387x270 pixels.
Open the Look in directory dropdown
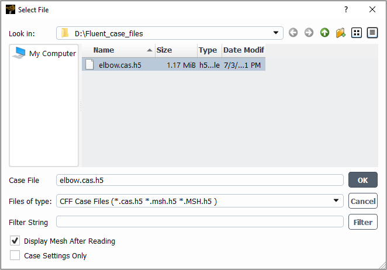pyautogui.click(x=276, y=33)
